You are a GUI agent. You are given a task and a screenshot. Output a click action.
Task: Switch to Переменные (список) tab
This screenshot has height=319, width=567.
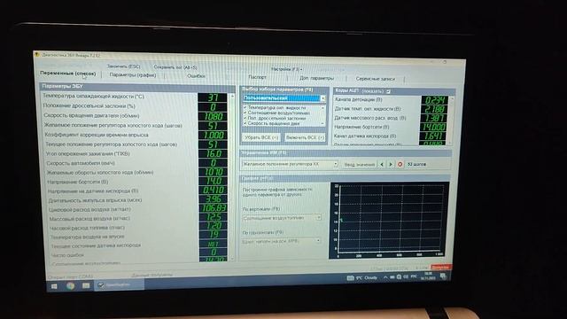pyautogui.click(x=68, y=73)
